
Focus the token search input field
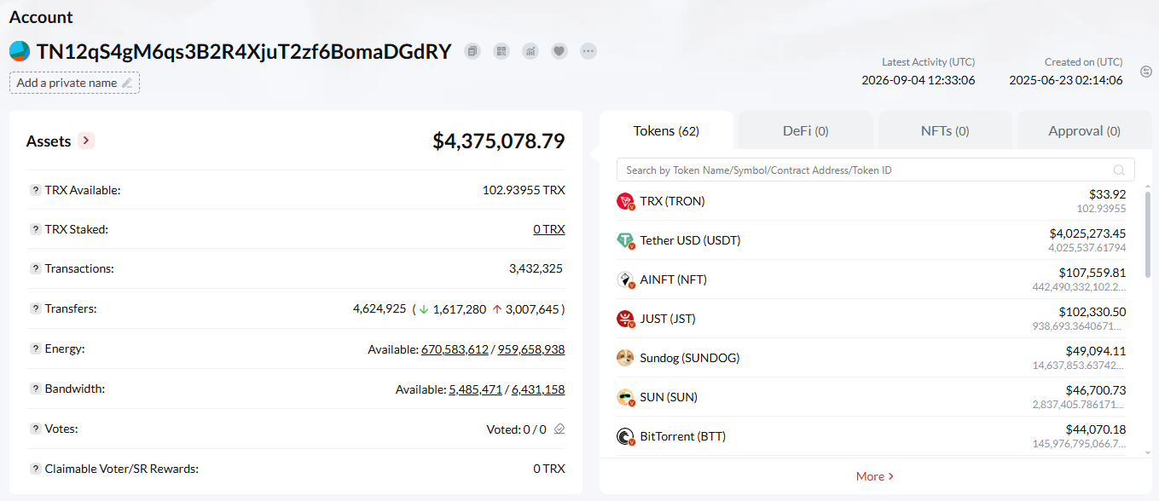[x=876, y=170]
